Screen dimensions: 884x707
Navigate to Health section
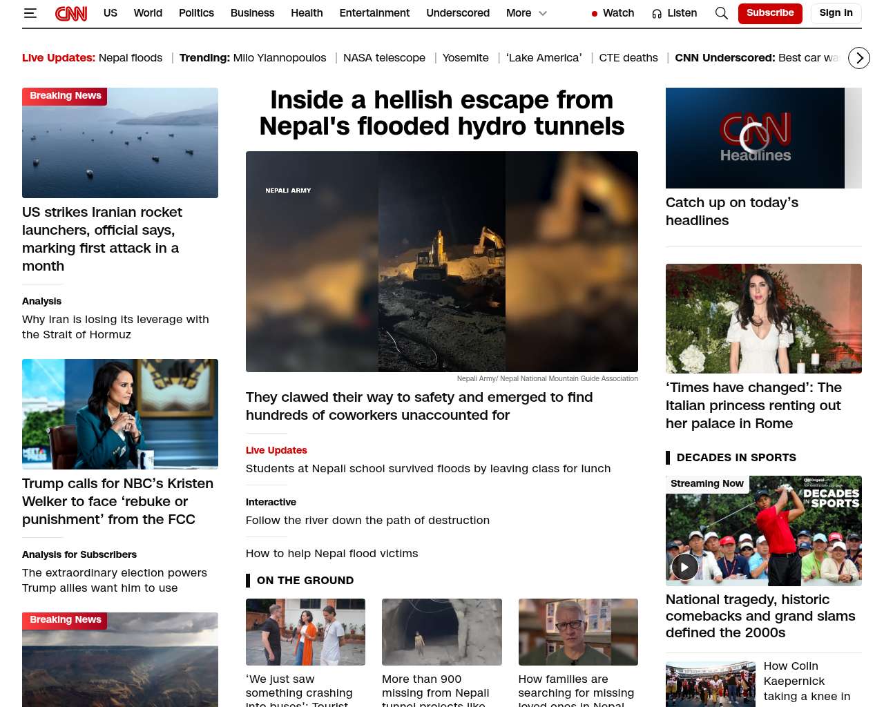tap(307, 13)
